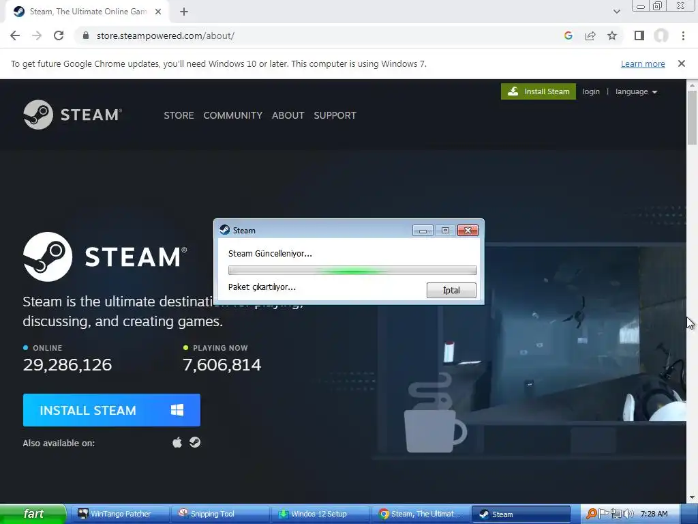
Task: Click the network tray icon
Action: pos(616,514)
